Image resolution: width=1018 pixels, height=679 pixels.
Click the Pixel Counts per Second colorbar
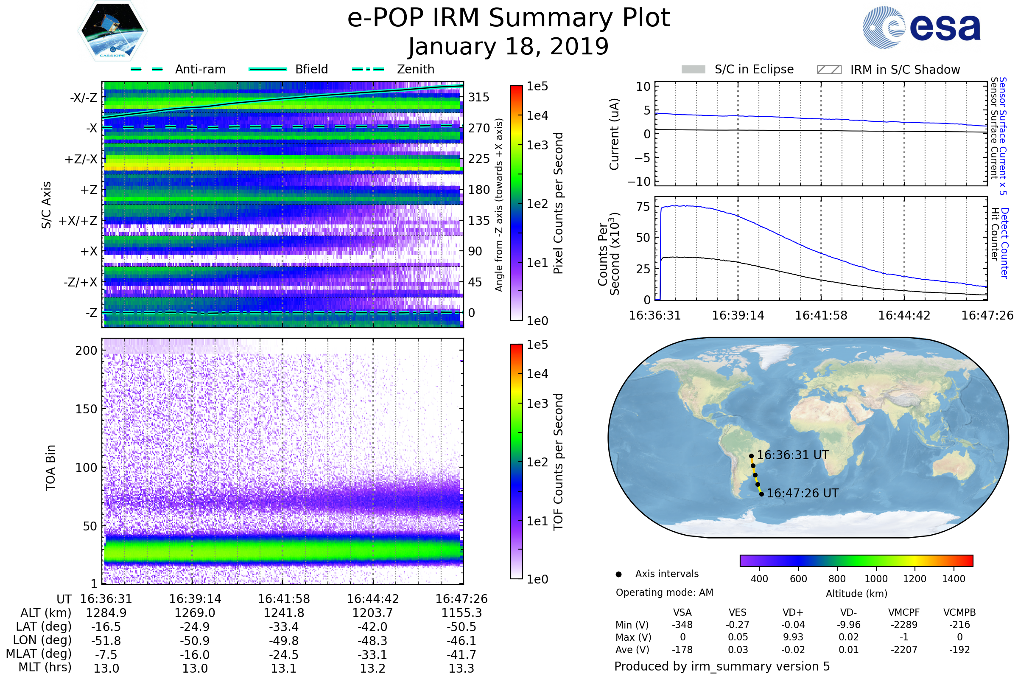pos(516,203)
